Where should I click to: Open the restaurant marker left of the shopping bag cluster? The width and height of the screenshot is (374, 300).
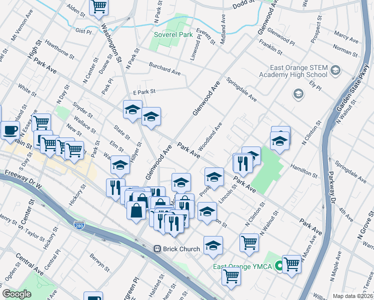pyautogui.click(x=115, y=188)
